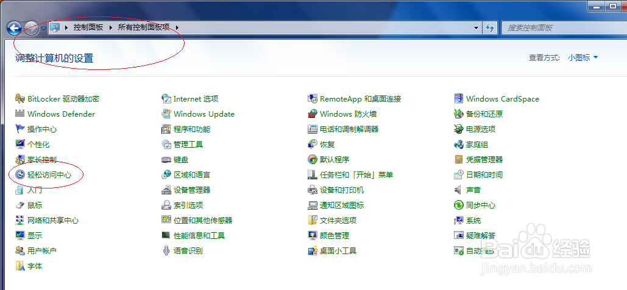The width and height of the screenshot is (627, 290).
Task: Click the computer icon in address bar
Action: [55, 27]
